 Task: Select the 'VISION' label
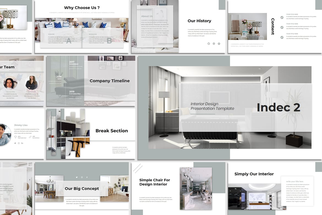(51, 34)
